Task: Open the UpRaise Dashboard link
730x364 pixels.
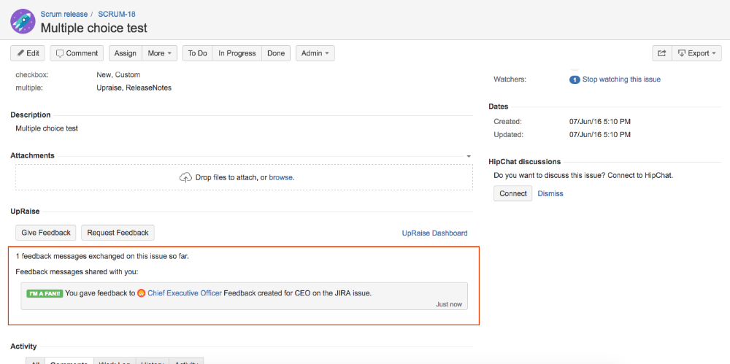Action: point(435,233)
